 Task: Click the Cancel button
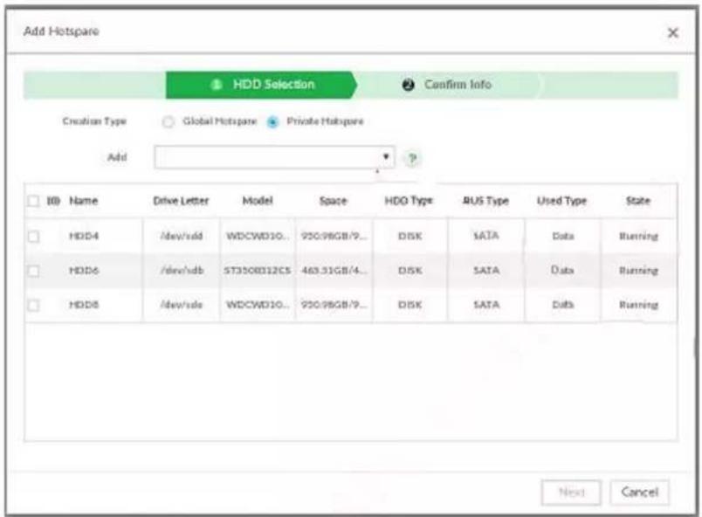[x=639, y=493]
